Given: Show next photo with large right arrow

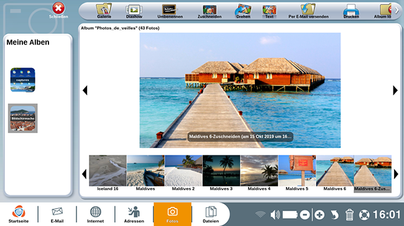Looking at the screenshot, I should point(395,90).
